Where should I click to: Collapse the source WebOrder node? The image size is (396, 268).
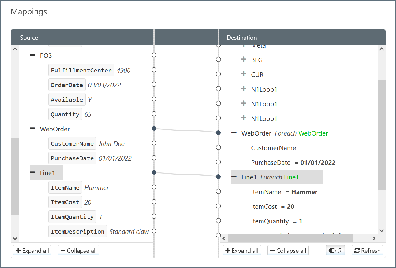[32, 129]
